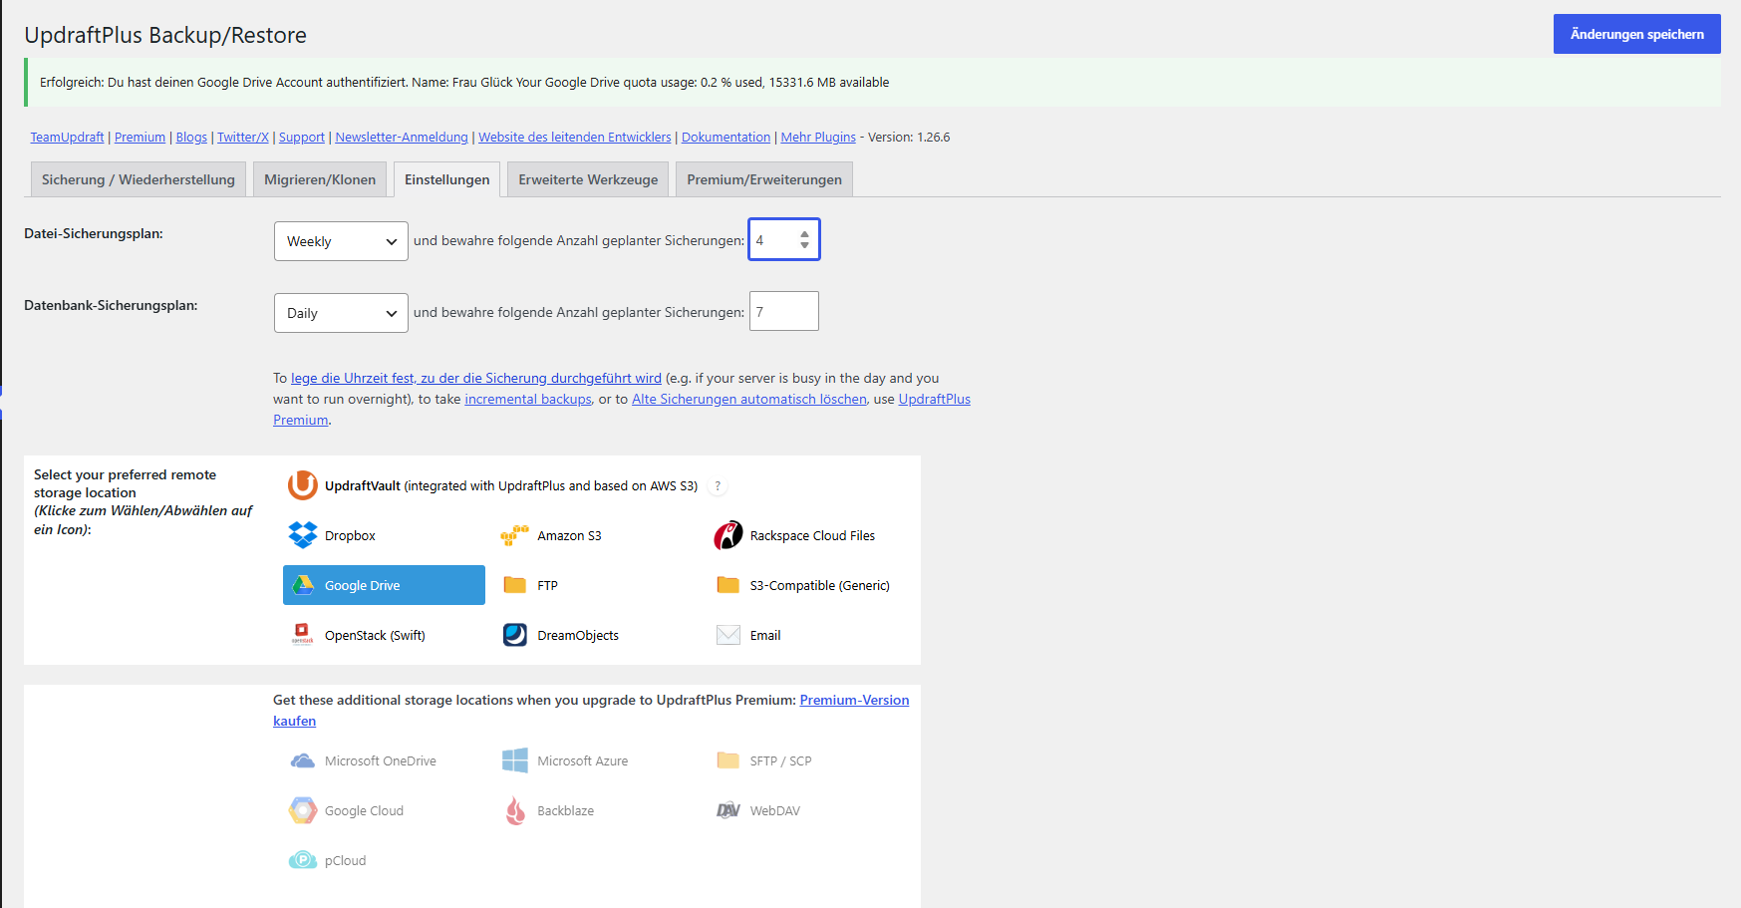Open the TeamUpdraft link
This screenshot has height=908, width=1741.
click(x=67, y=138)
